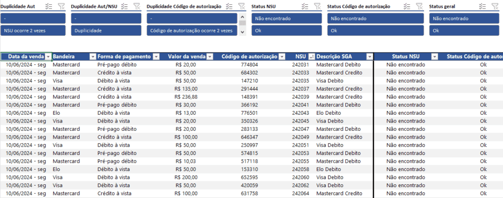Clear filter on Status Código de autorização slicer
The image size is (503, 198).
pyautogui.click(x=419, y=6)
